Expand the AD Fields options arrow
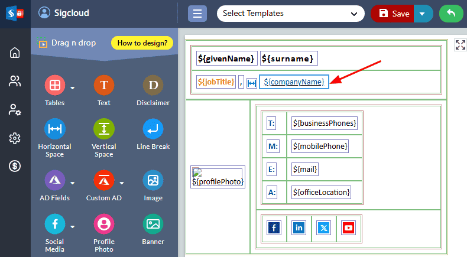This screenshot has width=467, height=257. 73,183
